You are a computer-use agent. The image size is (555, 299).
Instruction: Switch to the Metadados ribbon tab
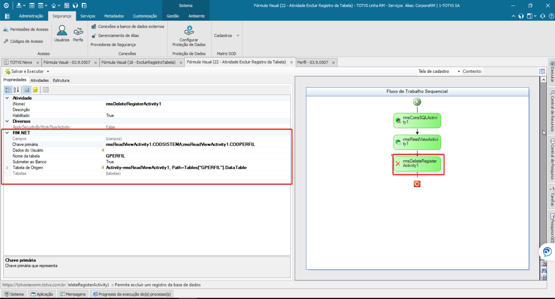tap(114, 16)
